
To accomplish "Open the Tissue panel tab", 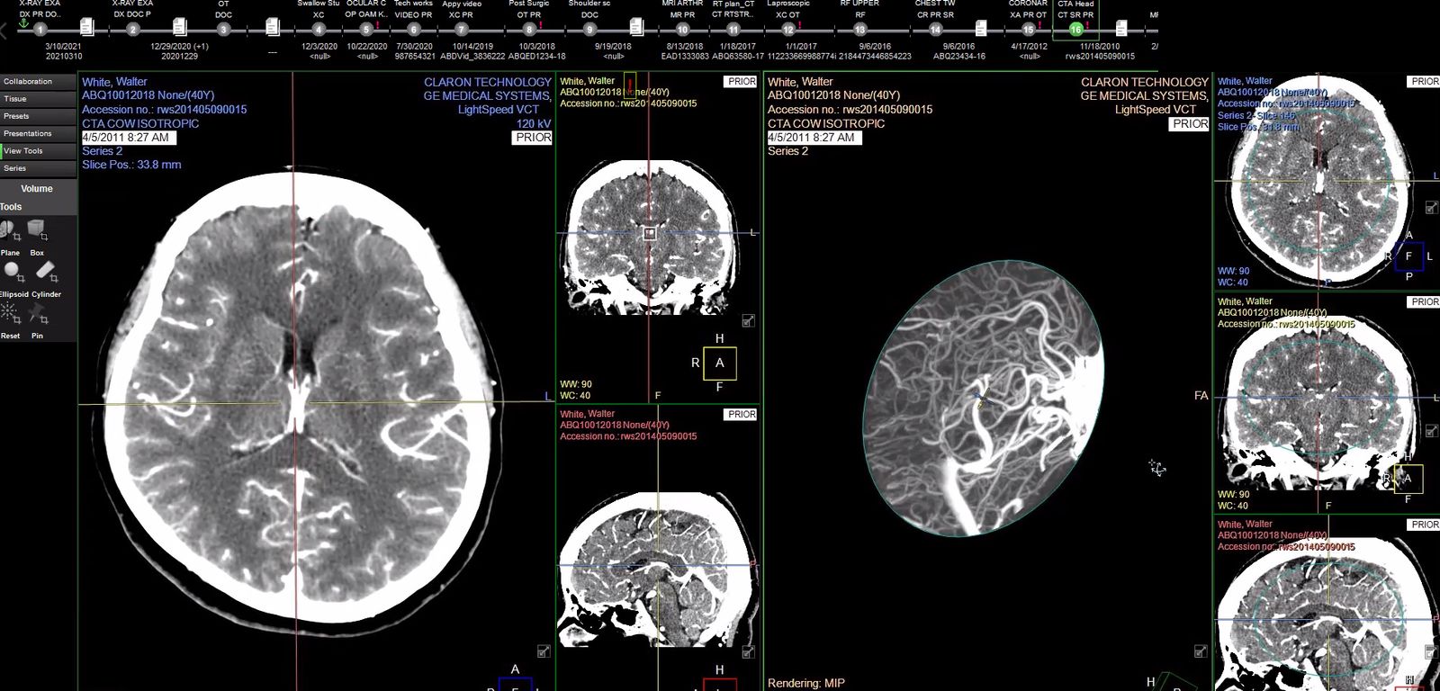I will point(38,99).
